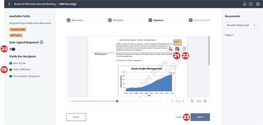Image resolution: width=263 pixels, height=125 pixels.
Task: Open the user profile icon
Action: click(x=258, y=4)
